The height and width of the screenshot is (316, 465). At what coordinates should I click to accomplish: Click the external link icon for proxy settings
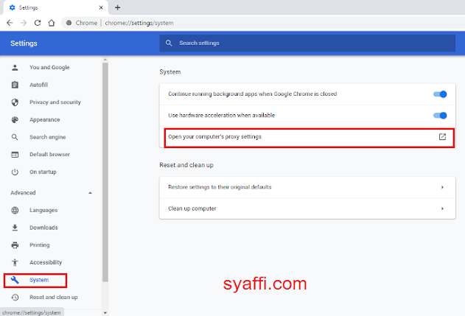pos(442,137)
